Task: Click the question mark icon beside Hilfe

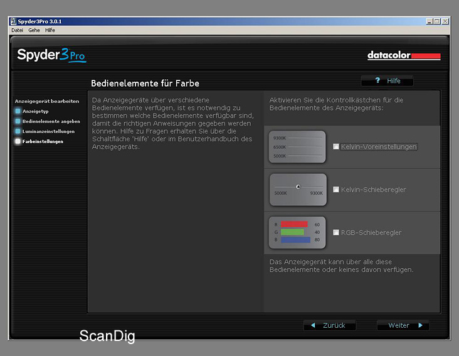Action: [377, 80]
